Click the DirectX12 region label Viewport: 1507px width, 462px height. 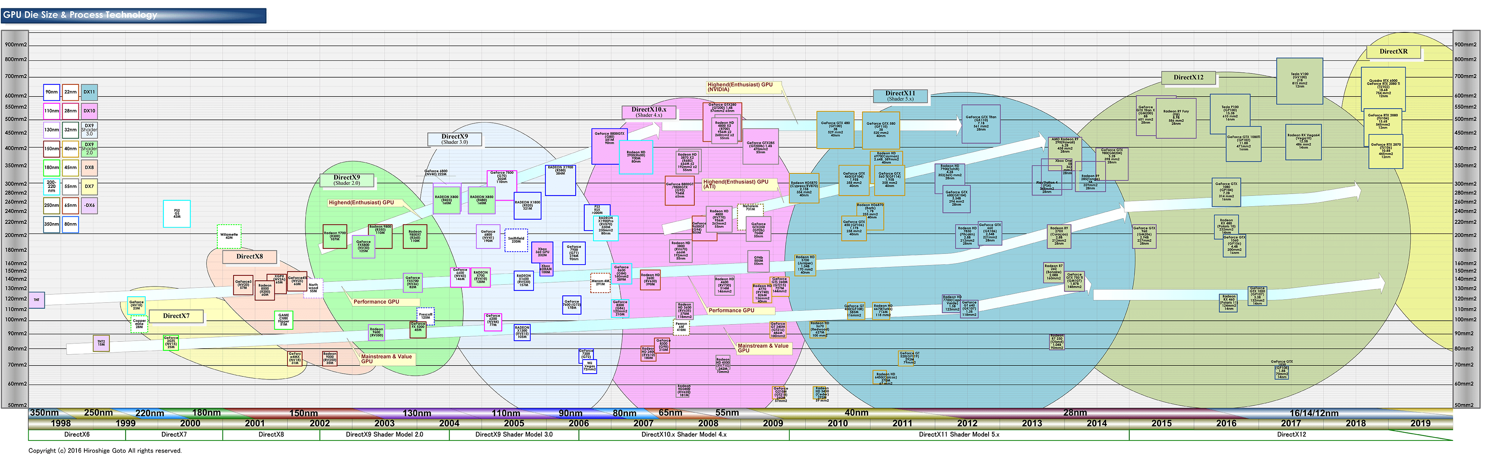(1189, 77)
